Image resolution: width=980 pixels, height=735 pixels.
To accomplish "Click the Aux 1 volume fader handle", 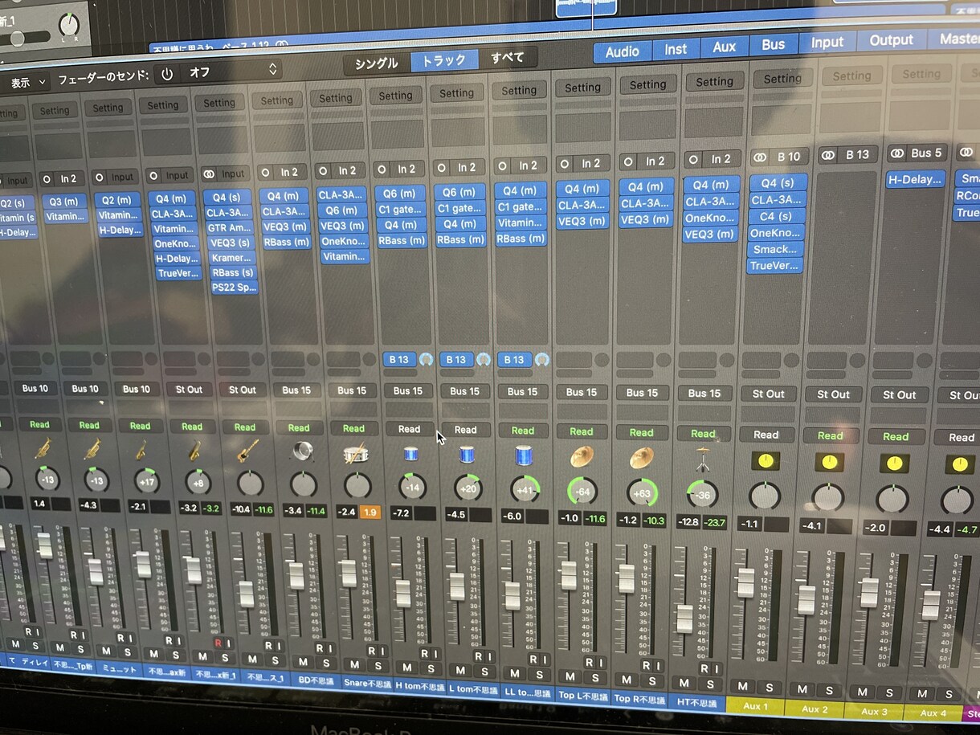I will pyautogui.click(x=746, y=582).
